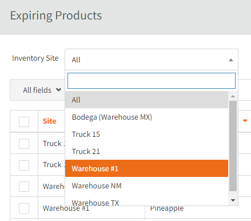
Task: Click the dropdown list scroll up arrow
Action: tap(233, 96)
